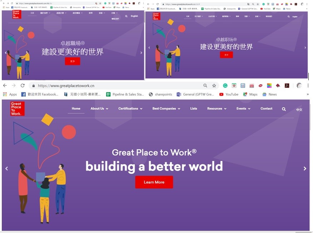
Task: Bookmark the English page with the star icon
Action: 214,86
